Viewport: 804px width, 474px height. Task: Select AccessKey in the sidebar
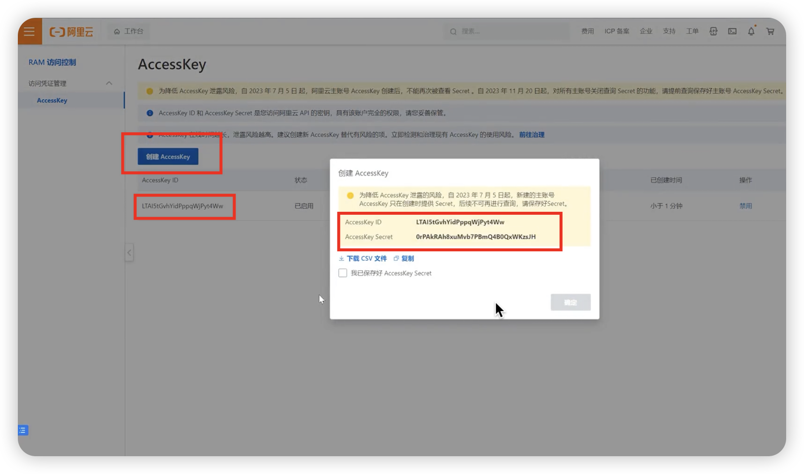pyautogui.click(x=52, y=100)
